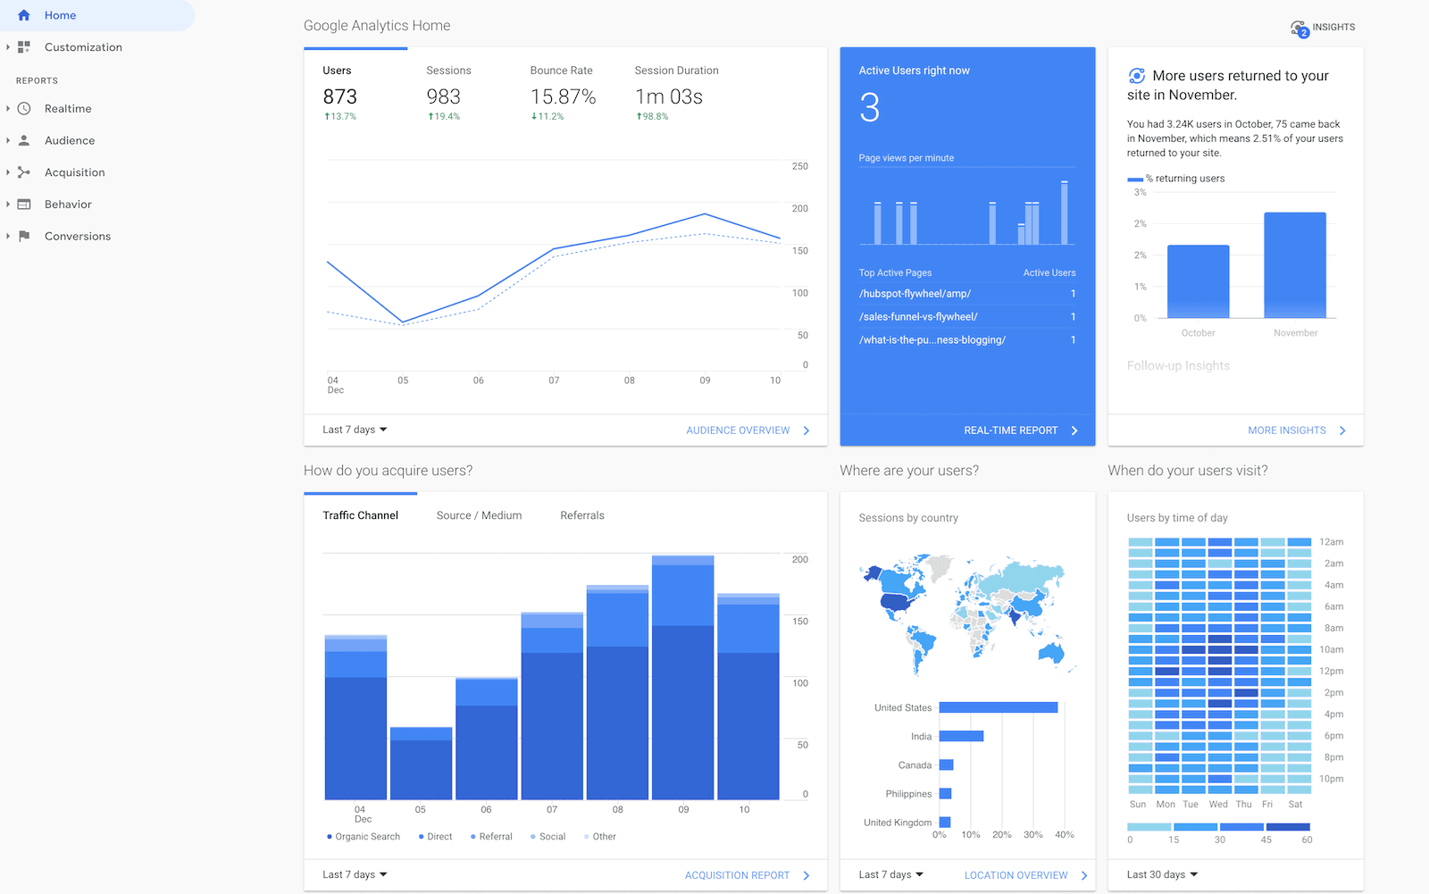This screenshot has width=1429, height=894.
Task: Click arrow next to Real-Time Report
Action: coord(1074,430)
